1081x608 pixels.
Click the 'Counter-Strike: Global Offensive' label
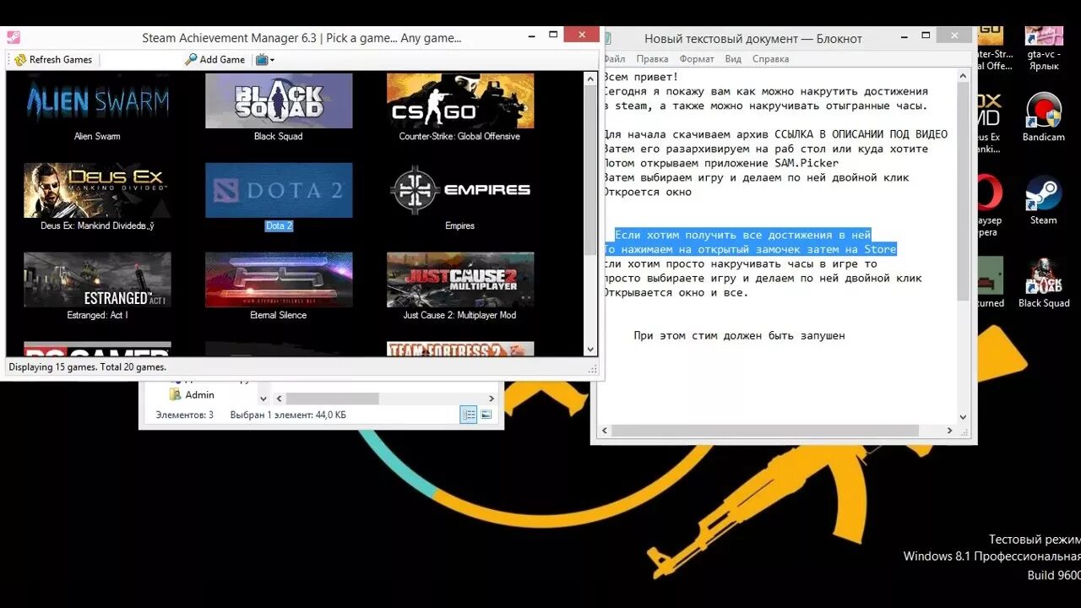pyautogui.click(x=459, y=136)
